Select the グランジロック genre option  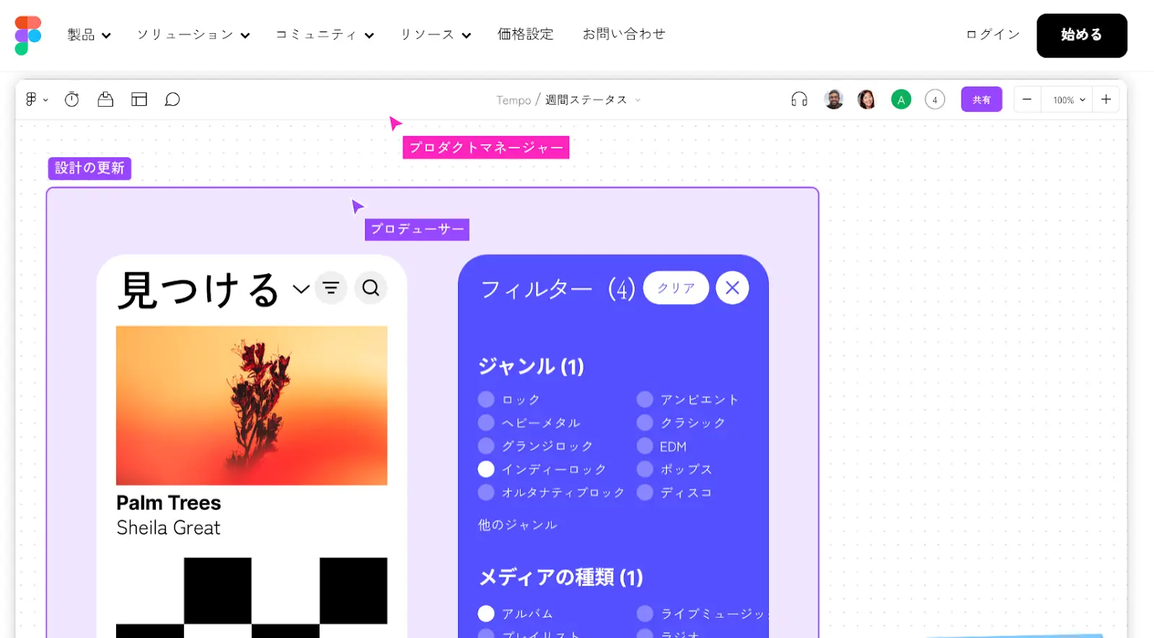tap(486, 446)
